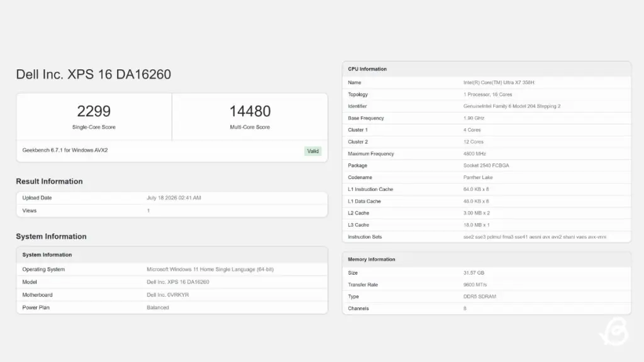This screenshot has width=644, height=362.
Task: Click the single-core score 2299
Action: (94, 111)
